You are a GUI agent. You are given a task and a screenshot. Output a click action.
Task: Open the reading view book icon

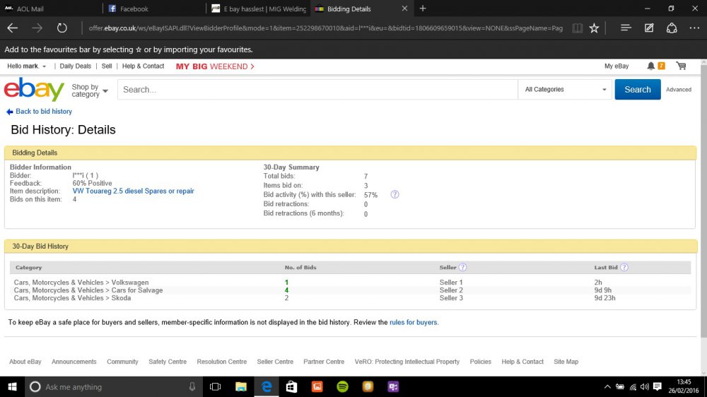[577, 28]
